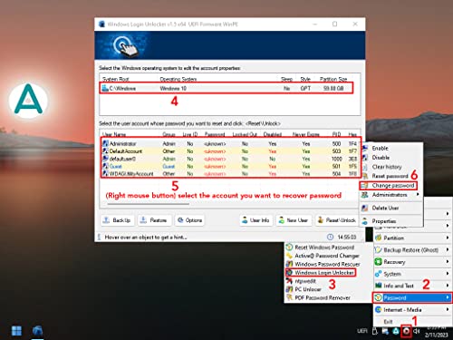Viewport: 453px width, 340px height.
Task: Click the blue app icon beside Start
Action: tap(38, 331)
